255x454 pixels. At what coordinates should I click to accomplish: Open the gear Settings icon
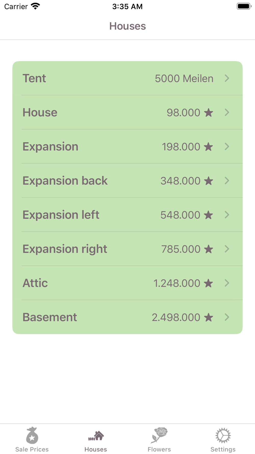[x=223, y=436]
